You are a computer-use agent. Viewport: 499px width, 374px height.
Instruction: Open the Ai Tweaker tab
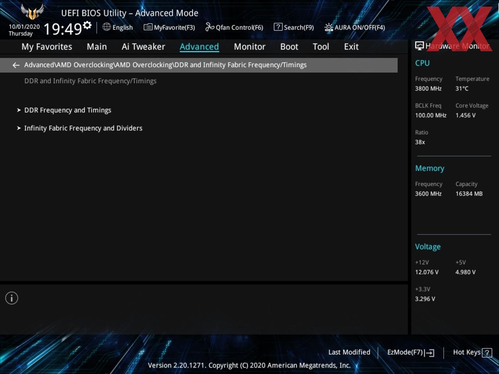pos(143,47)
